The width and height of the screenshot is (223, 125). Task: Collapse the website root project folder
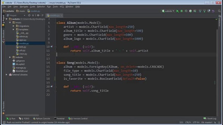point(7,19)
